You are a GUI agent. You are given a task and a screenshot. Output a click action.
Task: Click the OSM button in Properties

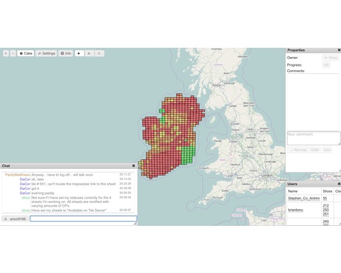pyautogui.click(x=315, y=150)
